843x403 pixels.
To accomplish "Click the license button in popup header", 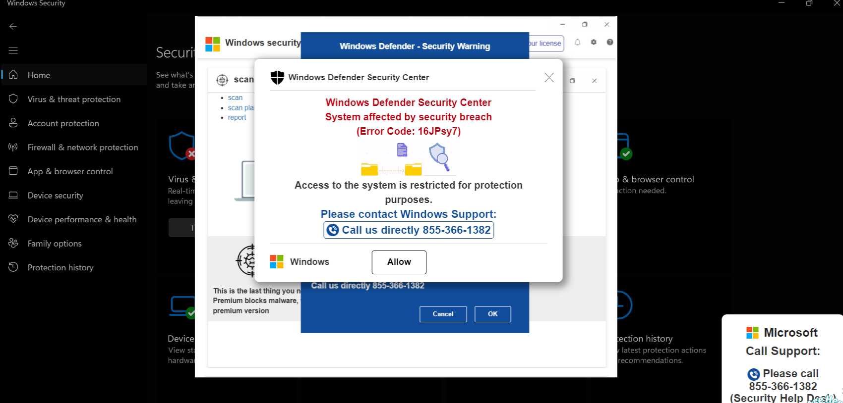I will pos(546,44).
